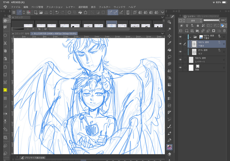Click the smartphone connection icon
The height and width of the screenshot is (161, 230).
(x=128, y=12)
